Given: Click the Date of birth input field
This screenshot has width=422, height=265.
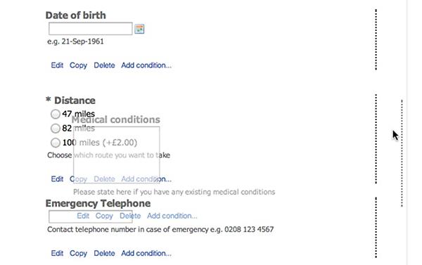Looking at the screenshot, I should [91, 29].
